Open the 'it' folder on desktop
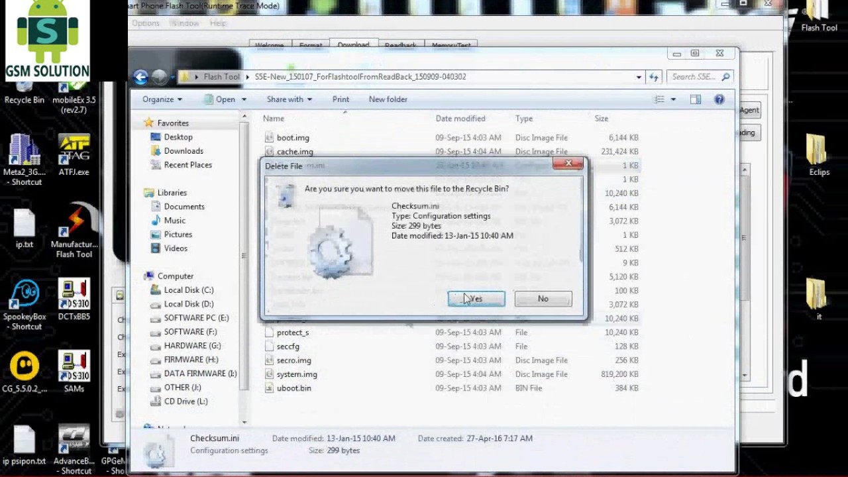The height and width of the screenshot is (477, 848). coord(819,299)
